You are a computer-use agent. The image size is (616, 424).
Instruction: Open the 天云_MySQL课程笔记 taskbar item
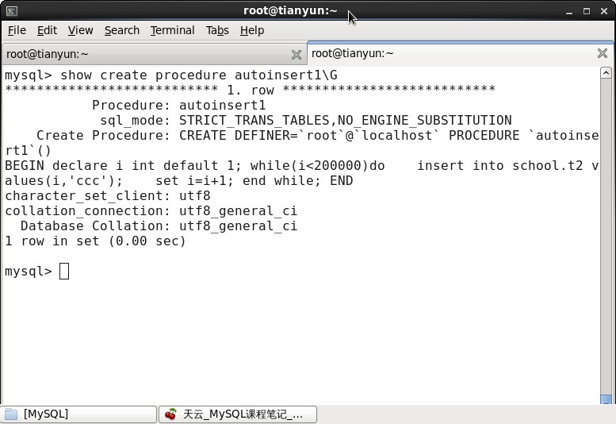coord(238,414)
